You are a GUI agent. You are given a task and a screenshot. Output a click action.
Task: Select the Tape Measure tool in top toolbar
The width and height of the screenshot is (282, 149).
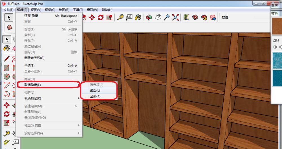pyautogui.click(x=120, y=17)
